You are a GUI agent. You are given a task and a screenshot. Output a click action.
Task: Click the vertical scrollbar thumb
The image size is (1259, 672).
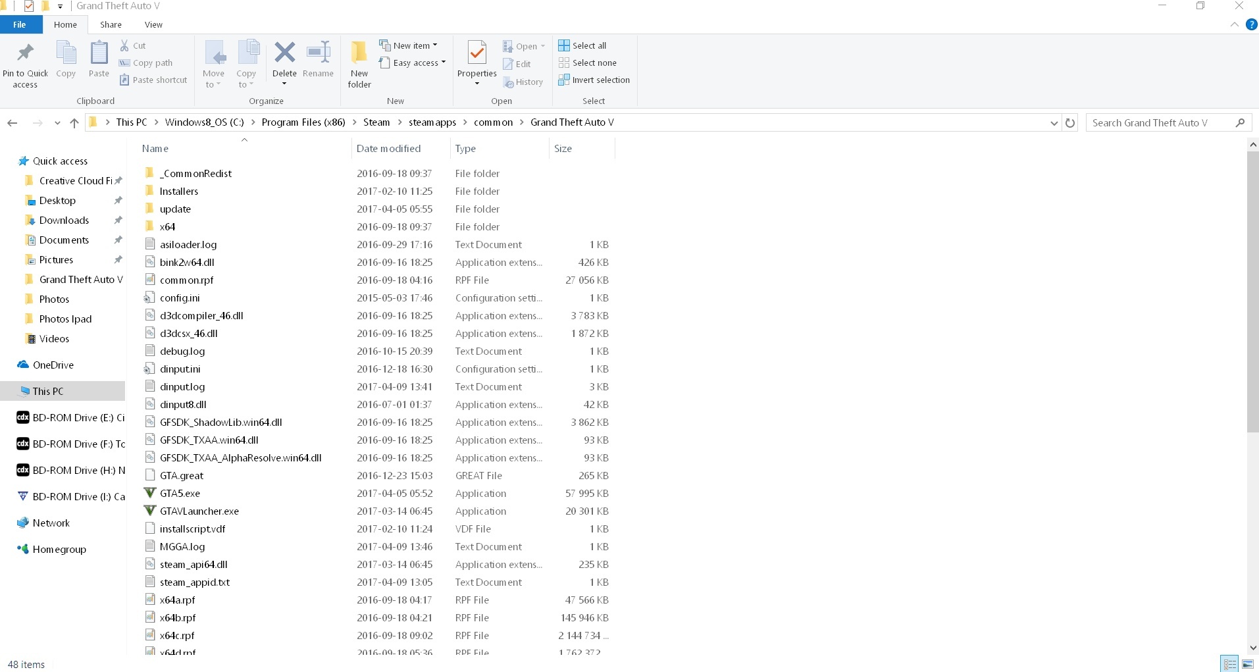point(1252,291)
